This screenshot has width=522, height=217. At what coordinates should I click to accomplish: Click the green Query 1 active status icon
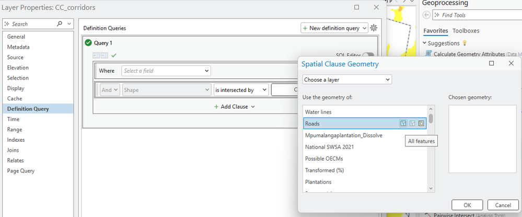tap(88, 43)
